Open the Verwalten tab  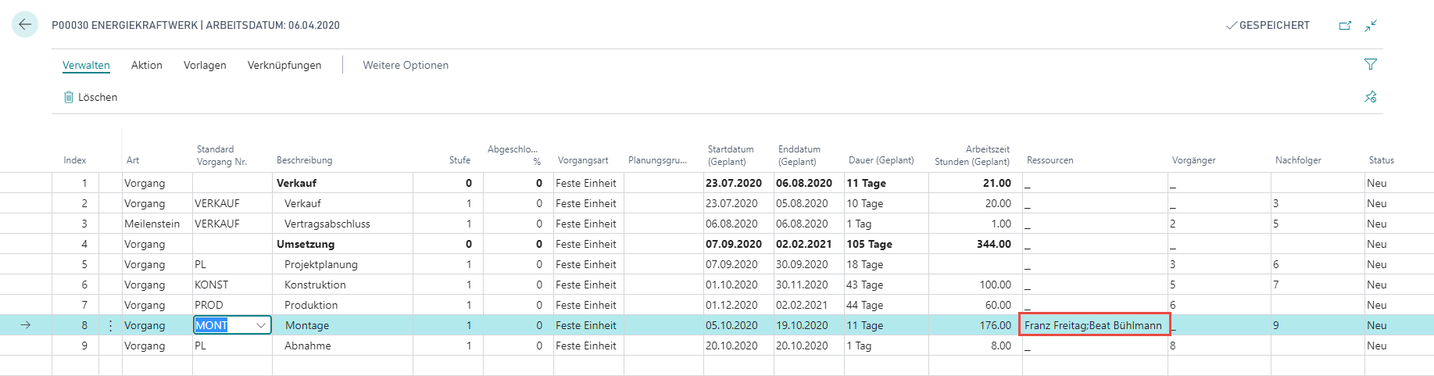point(86,65)
